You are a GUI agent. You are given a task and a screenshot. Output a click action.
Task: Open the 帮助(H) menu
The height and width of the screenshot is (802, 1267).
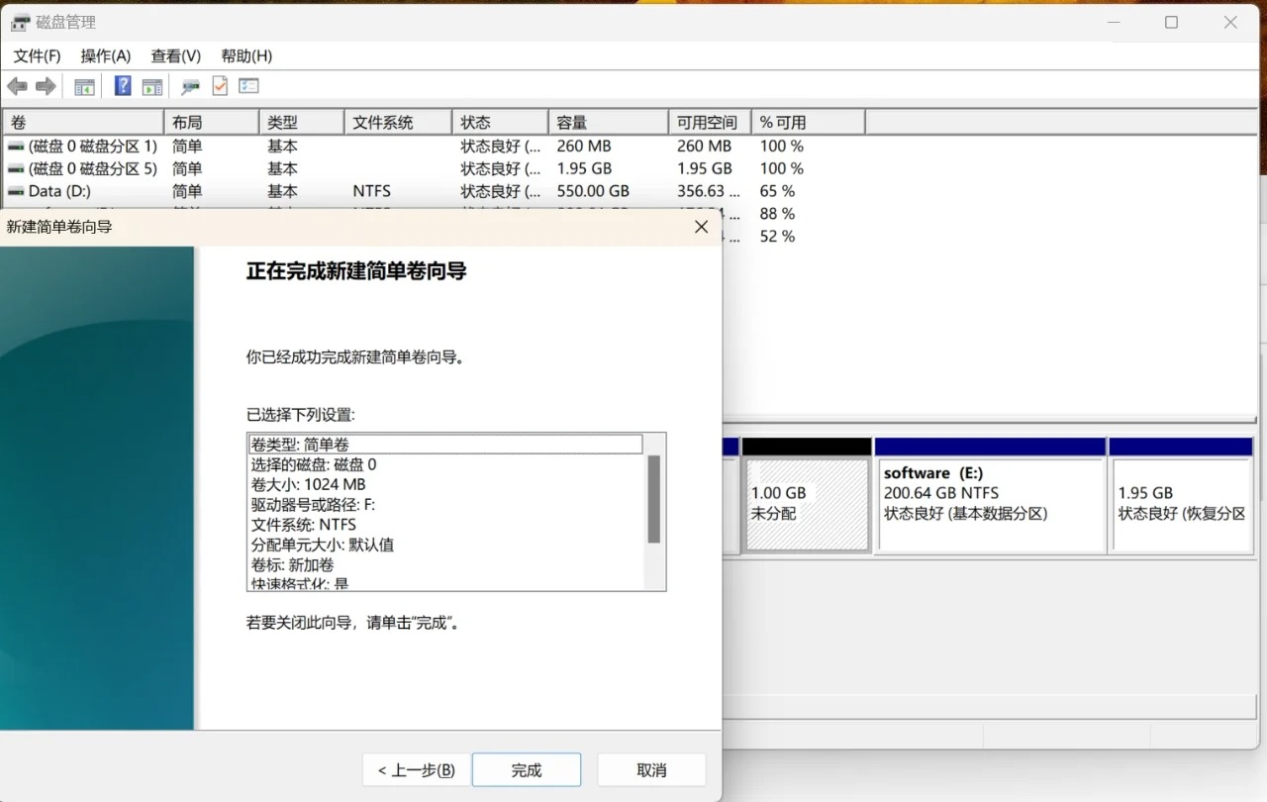point(246,55)
